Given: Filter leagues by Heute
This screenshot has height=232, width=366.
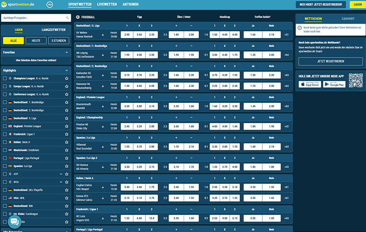Looking at the screenshot, I should [36, 40].
